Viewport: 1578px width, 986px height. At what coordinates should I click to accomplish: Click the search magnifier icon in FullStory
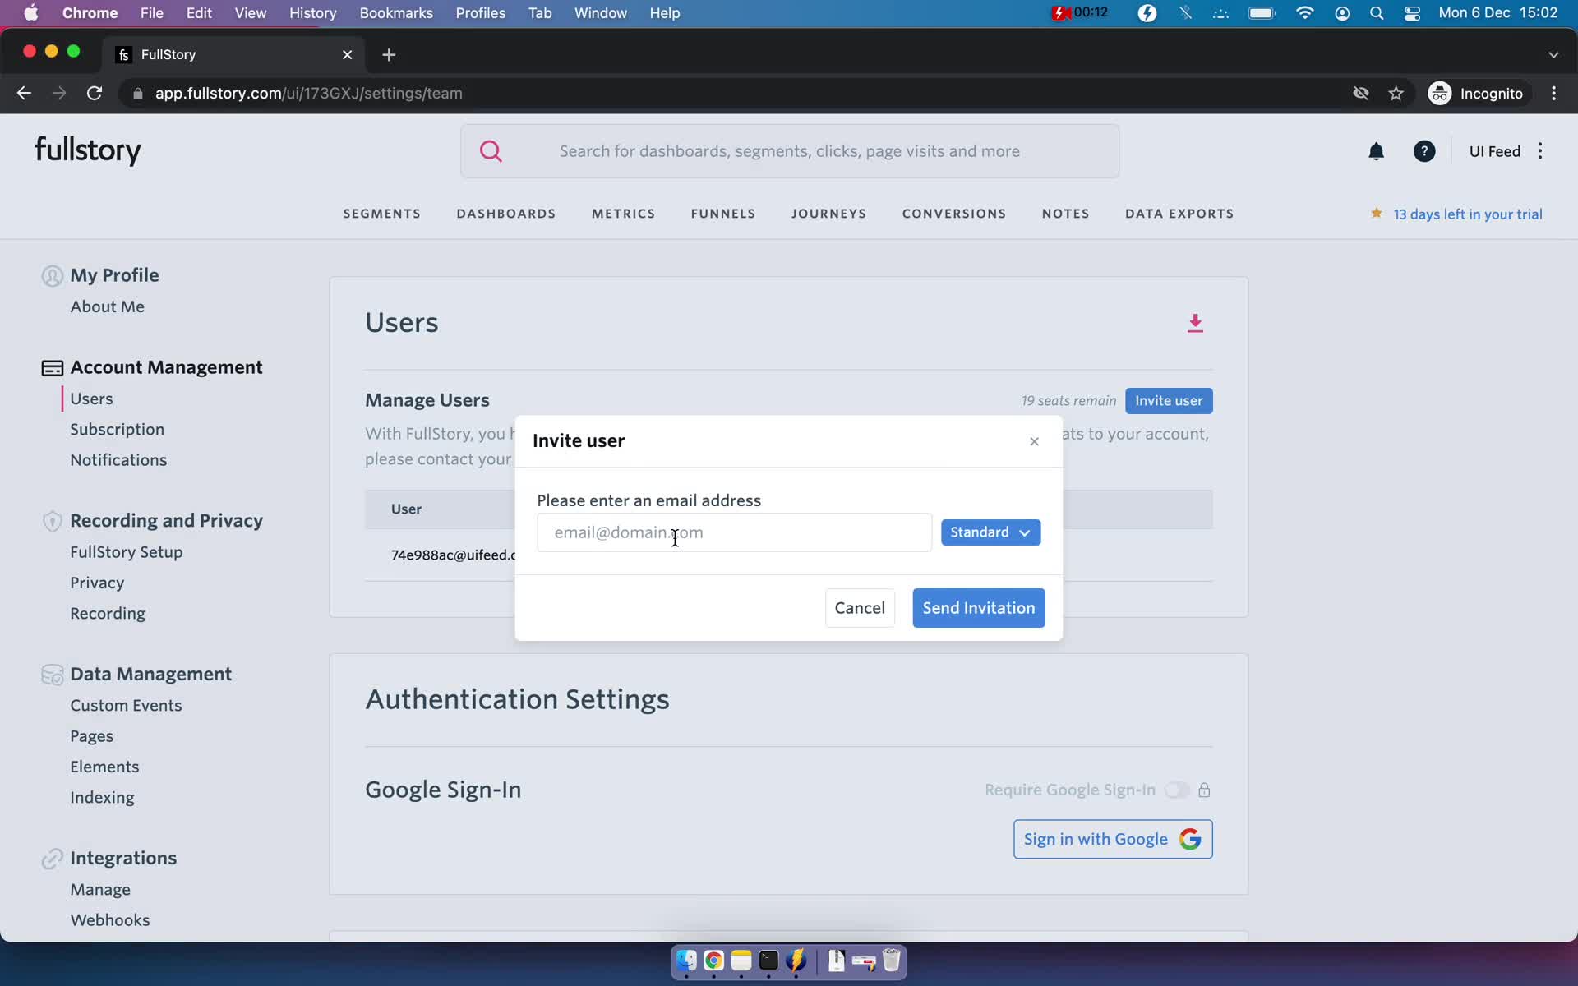491,151
